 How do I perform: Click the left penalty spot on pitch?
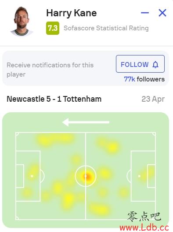(x=32, y=176)
